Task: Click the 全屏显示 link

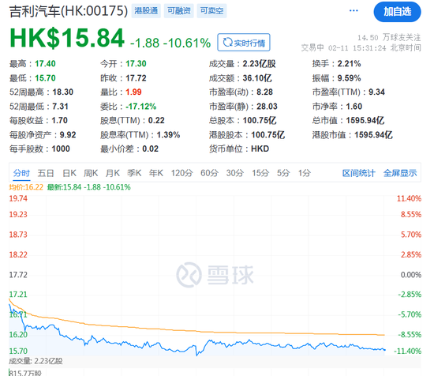Action: pos(400,173)
